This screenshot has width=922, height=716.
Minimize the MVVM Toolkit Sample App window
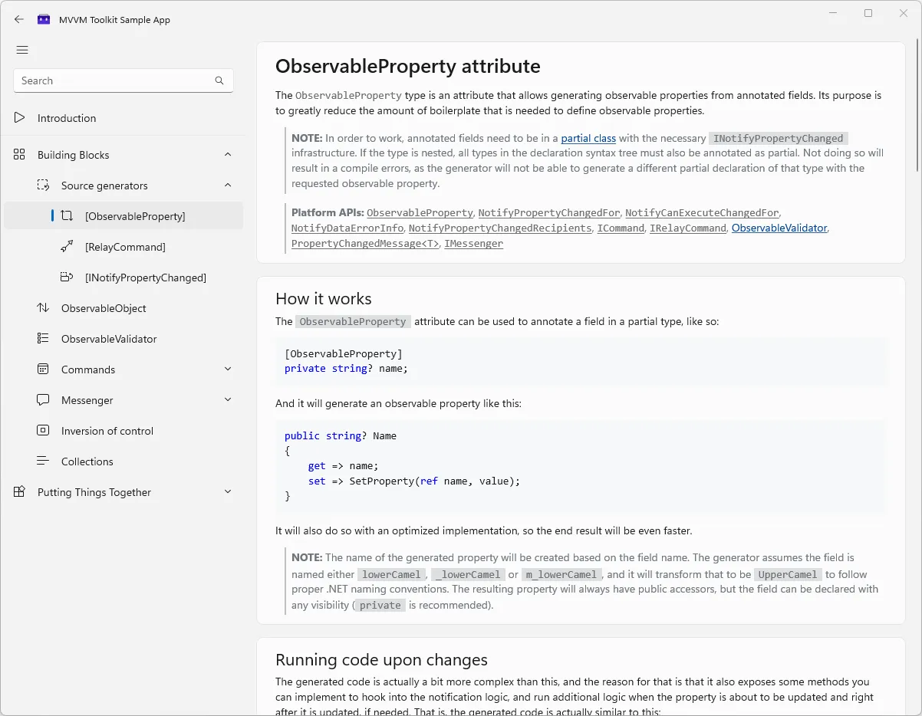click(x=834, y=13)
